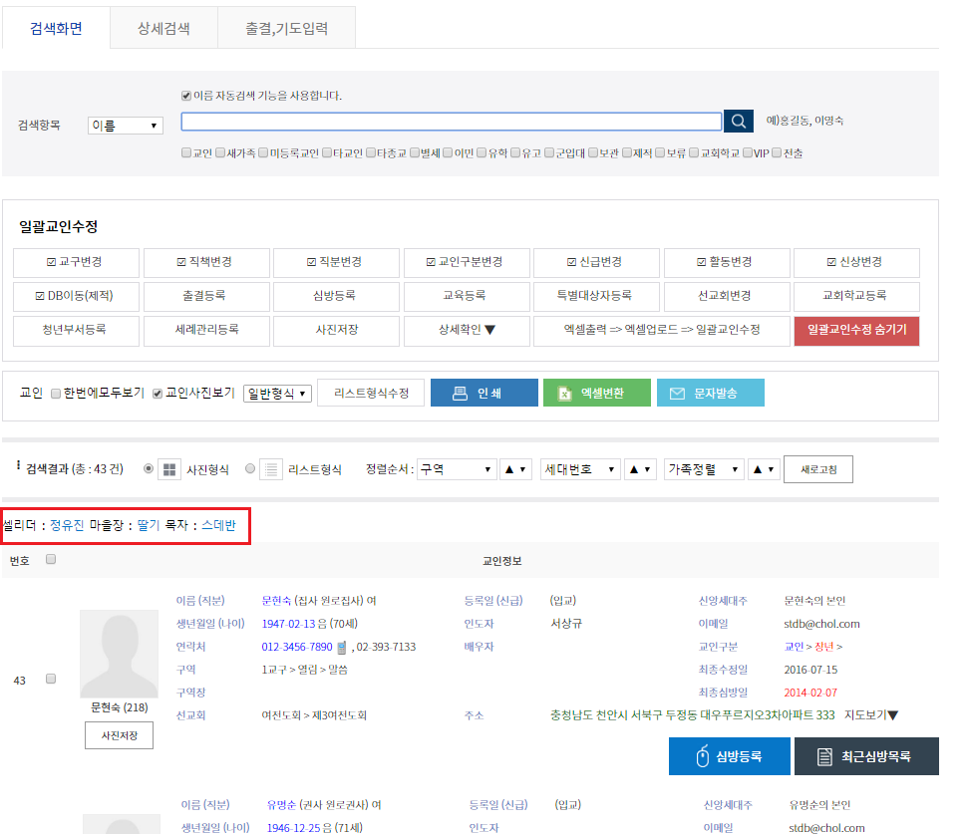Open 문현숙 name link

pyautogui.click(x=276, y=601)
